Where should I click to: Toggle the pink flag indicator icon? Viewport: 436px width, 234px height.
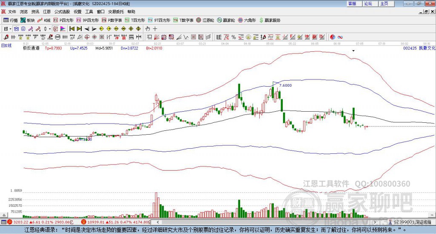coord(63,29)
